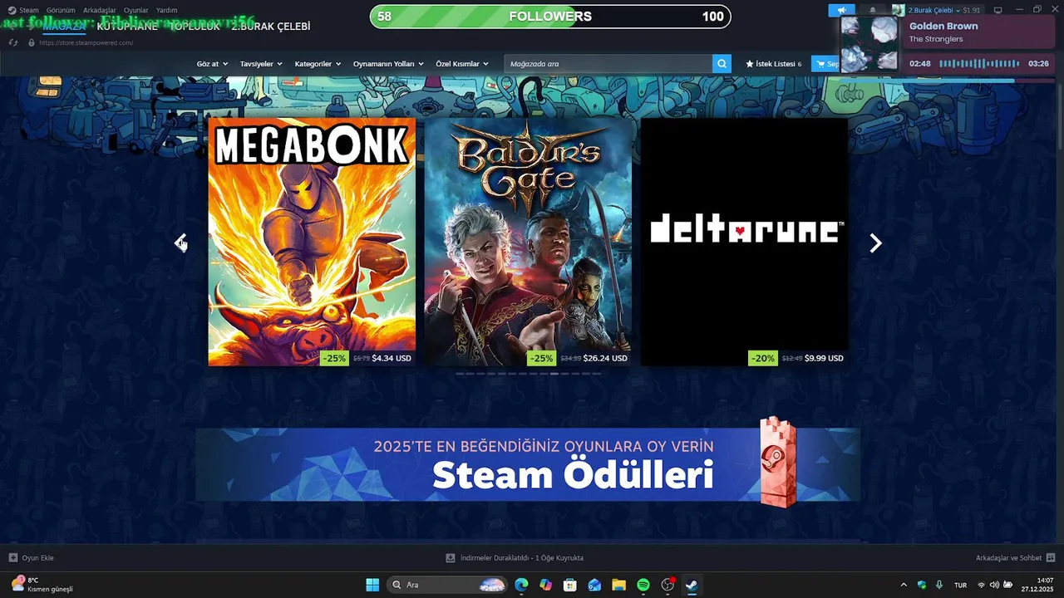The image size is (1064, 598).
Task: Open the Baldur's Gate 3 capsule
Action: 528,242
